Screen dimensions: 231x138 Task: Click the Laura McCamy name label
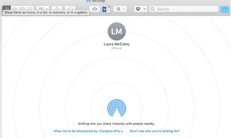pyautogui.click(x=117, y=44)
